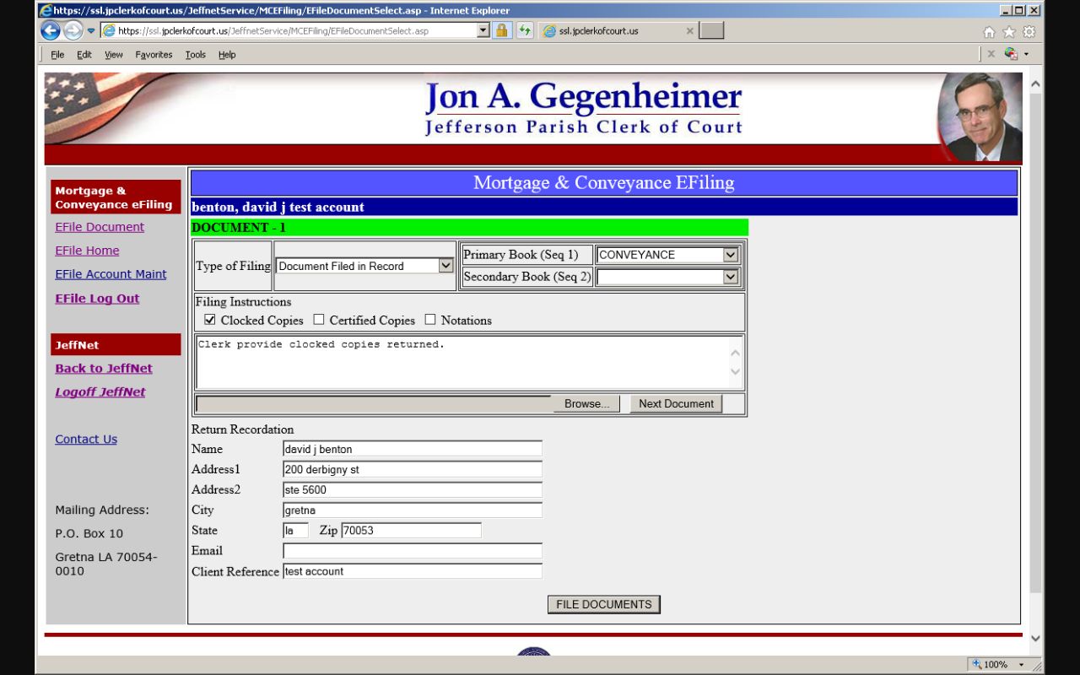Open the Contact Us link
Screen dimensions: 1080x675
tap(86, 440)
